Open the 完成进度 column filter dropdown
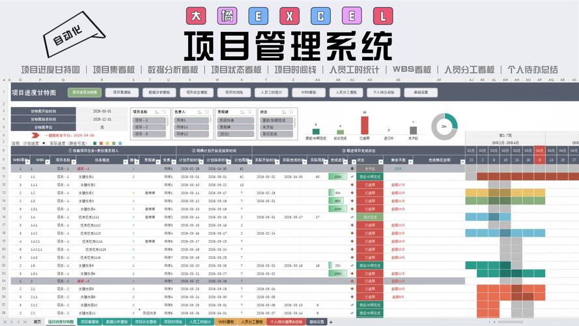The width and height of the screenshot is (579, 326). 345,162
